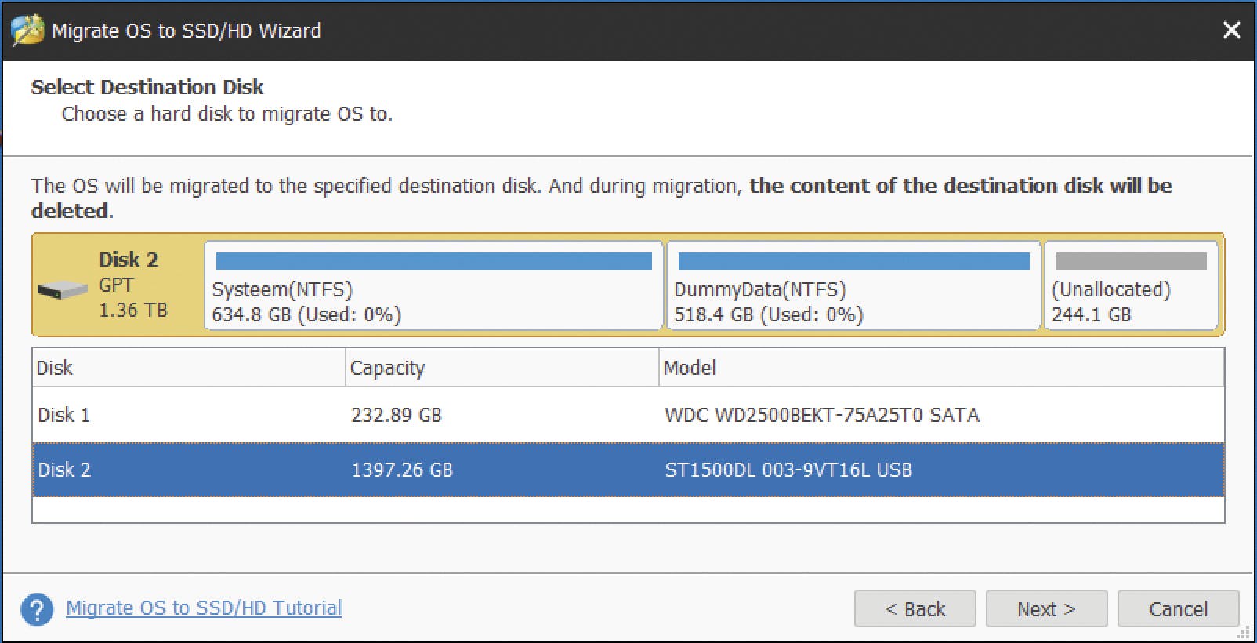This screenshot has width=1257, height=643.
Task: Click the wizard wand icon in title bar
Action: tap(27, 31)
